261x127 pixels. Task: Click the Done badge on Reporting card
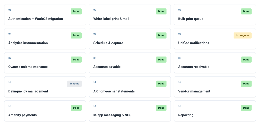pos(246,108)
